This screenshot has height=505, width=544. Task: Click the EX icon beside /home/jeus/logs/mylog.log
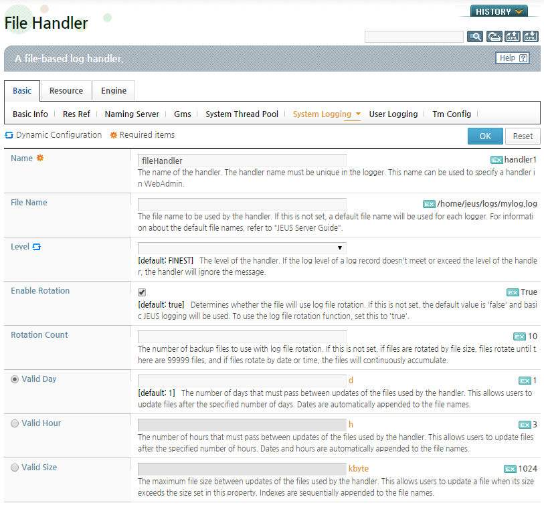point(429,204)
